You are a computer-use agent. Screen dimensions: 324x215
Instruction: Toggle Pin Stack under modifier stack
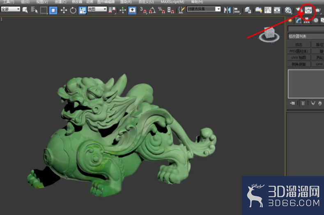292,103
